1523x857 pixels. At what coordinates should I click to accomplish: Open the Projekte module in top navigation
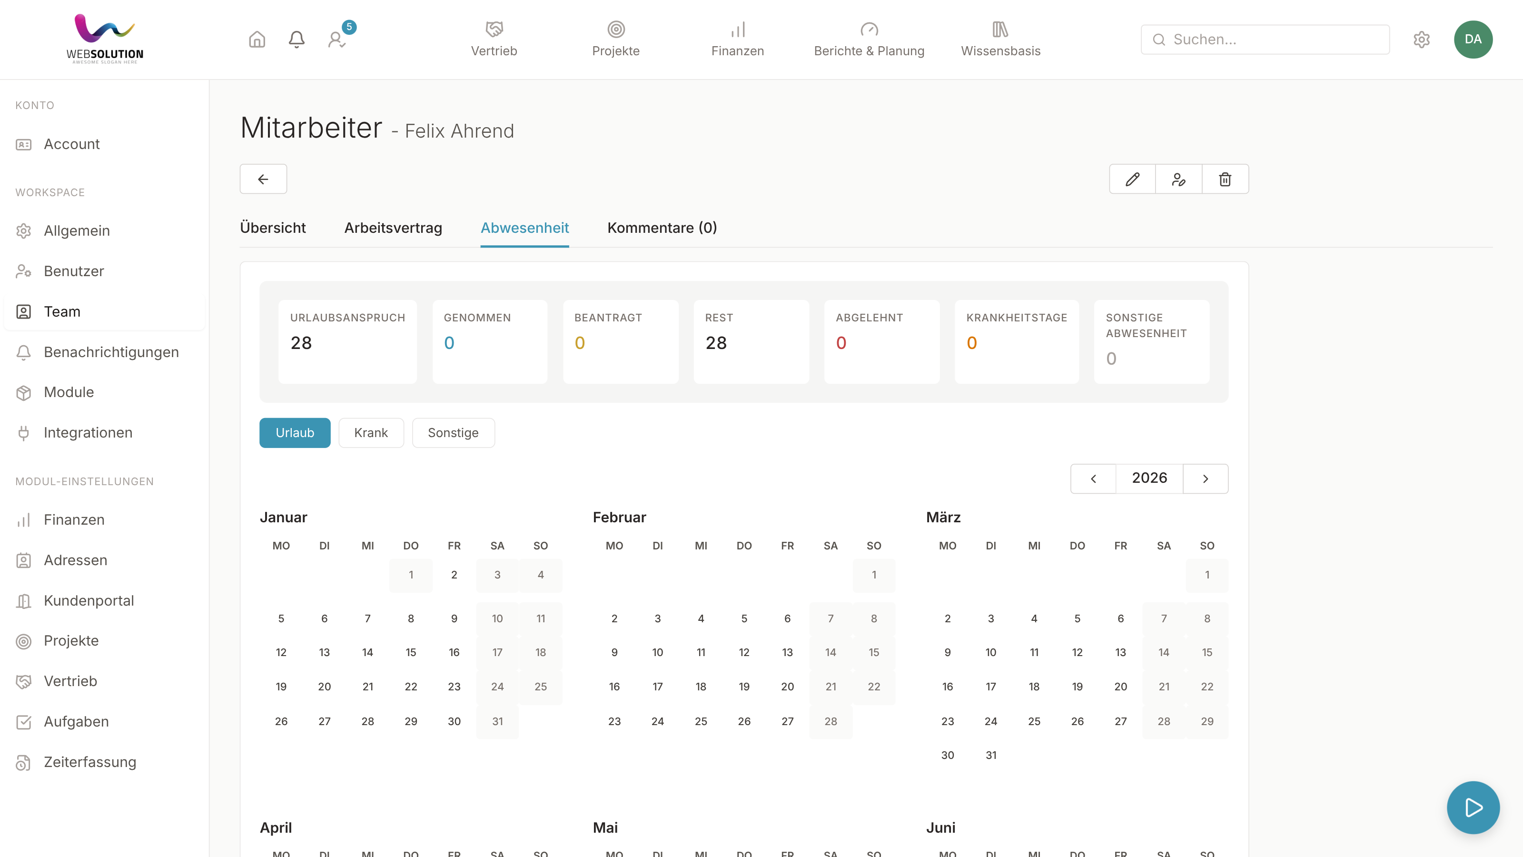(615, 39)
